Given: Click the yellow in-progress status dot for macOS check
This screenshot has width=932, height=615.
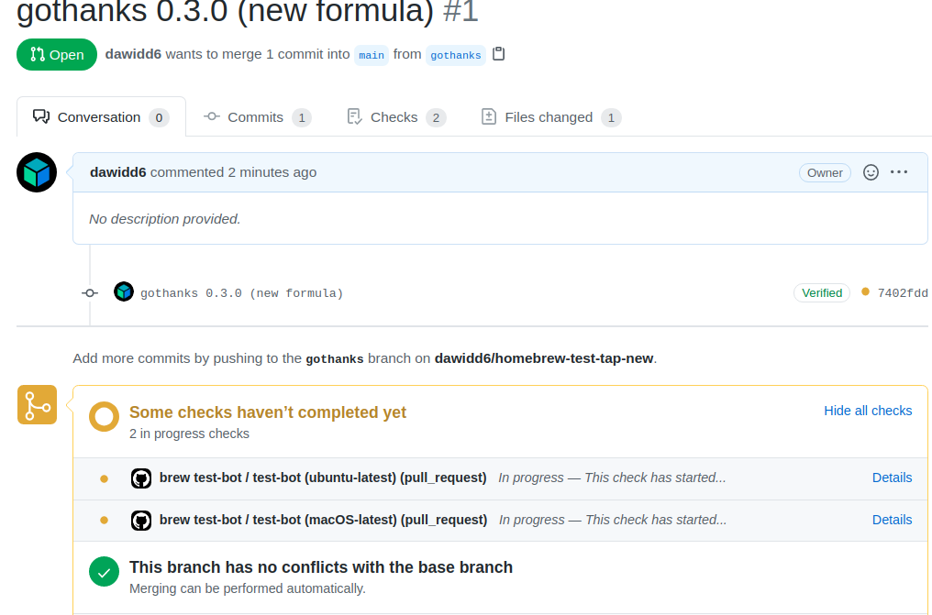Looking at the screenshot, I should click(x=104, y=518).
